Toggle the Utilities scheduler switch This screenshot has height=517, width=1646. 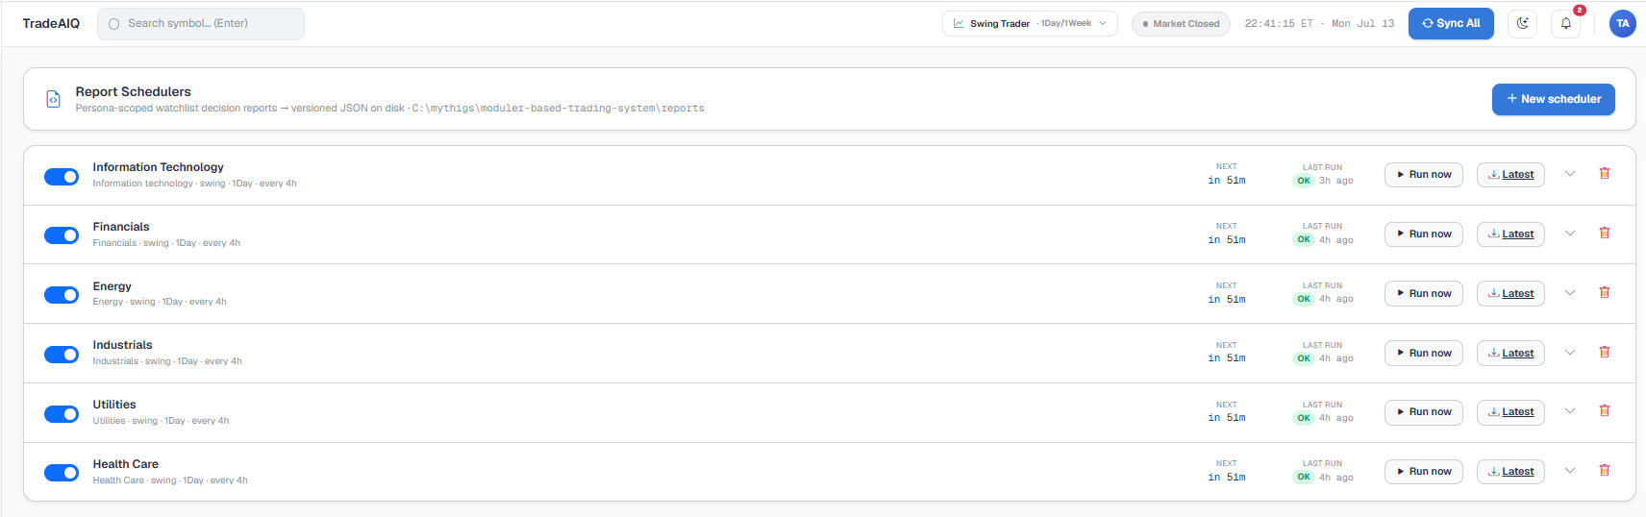click(62, 414)
